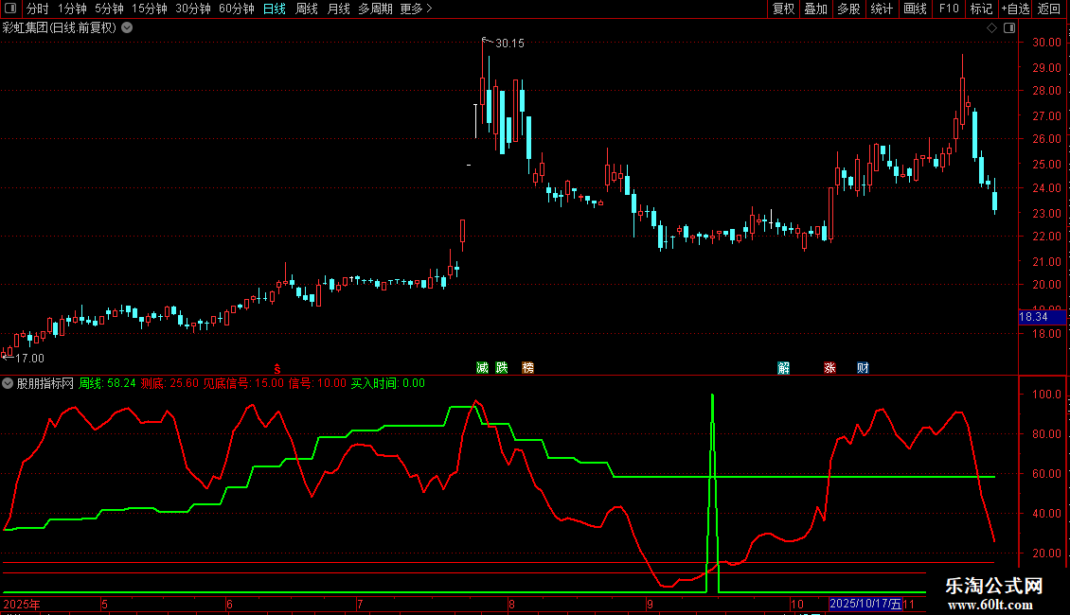Open the 画线 drawing tools
Viewport: 1070px width, 615px height.
point(915,9)
